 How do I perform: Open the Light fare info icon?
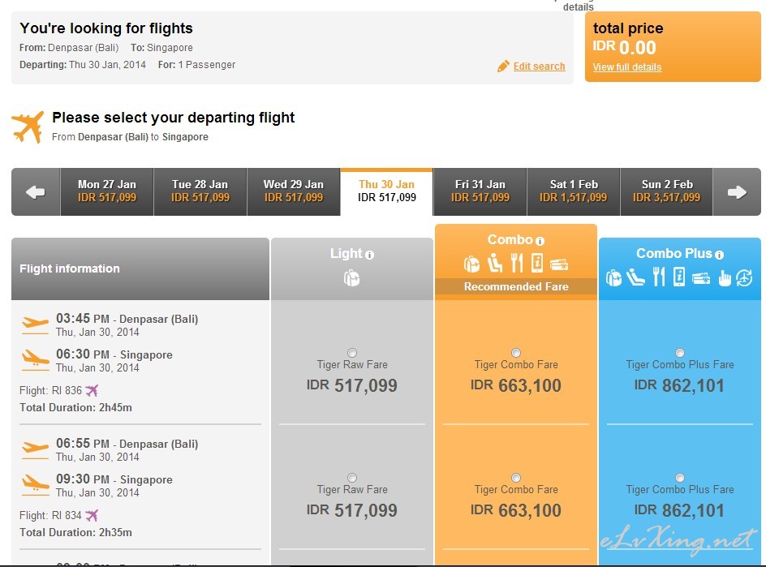[370, 255]
